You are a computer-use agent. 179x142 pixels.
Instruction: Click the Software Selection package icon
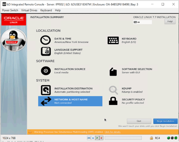(x=113, y=72)
